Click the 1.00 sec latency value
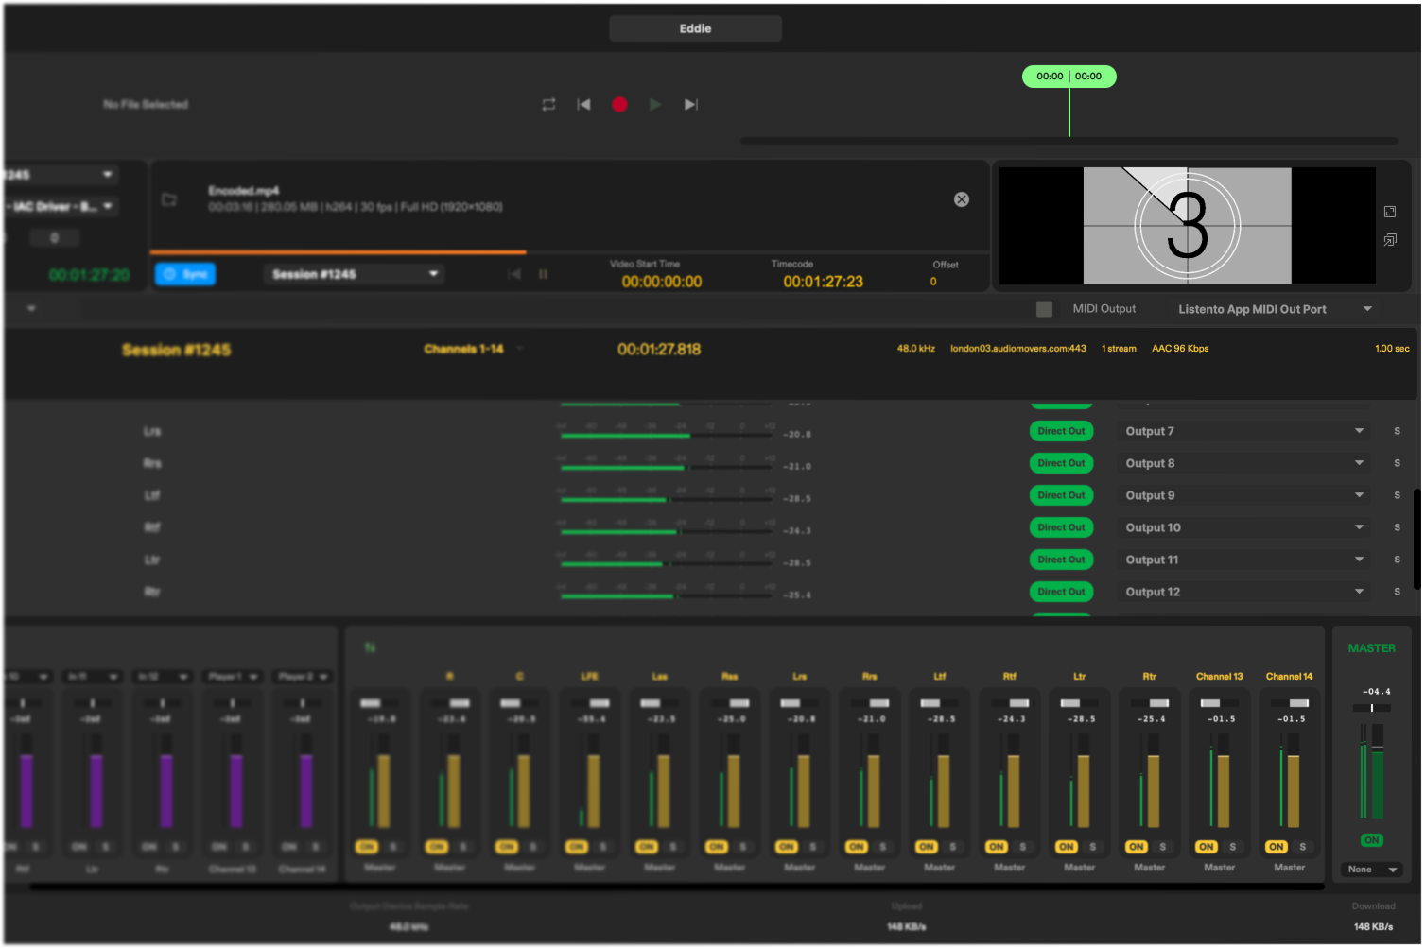Image resolution: width=1425 pixels, height=948 pixels. [x=1392, y=349]
